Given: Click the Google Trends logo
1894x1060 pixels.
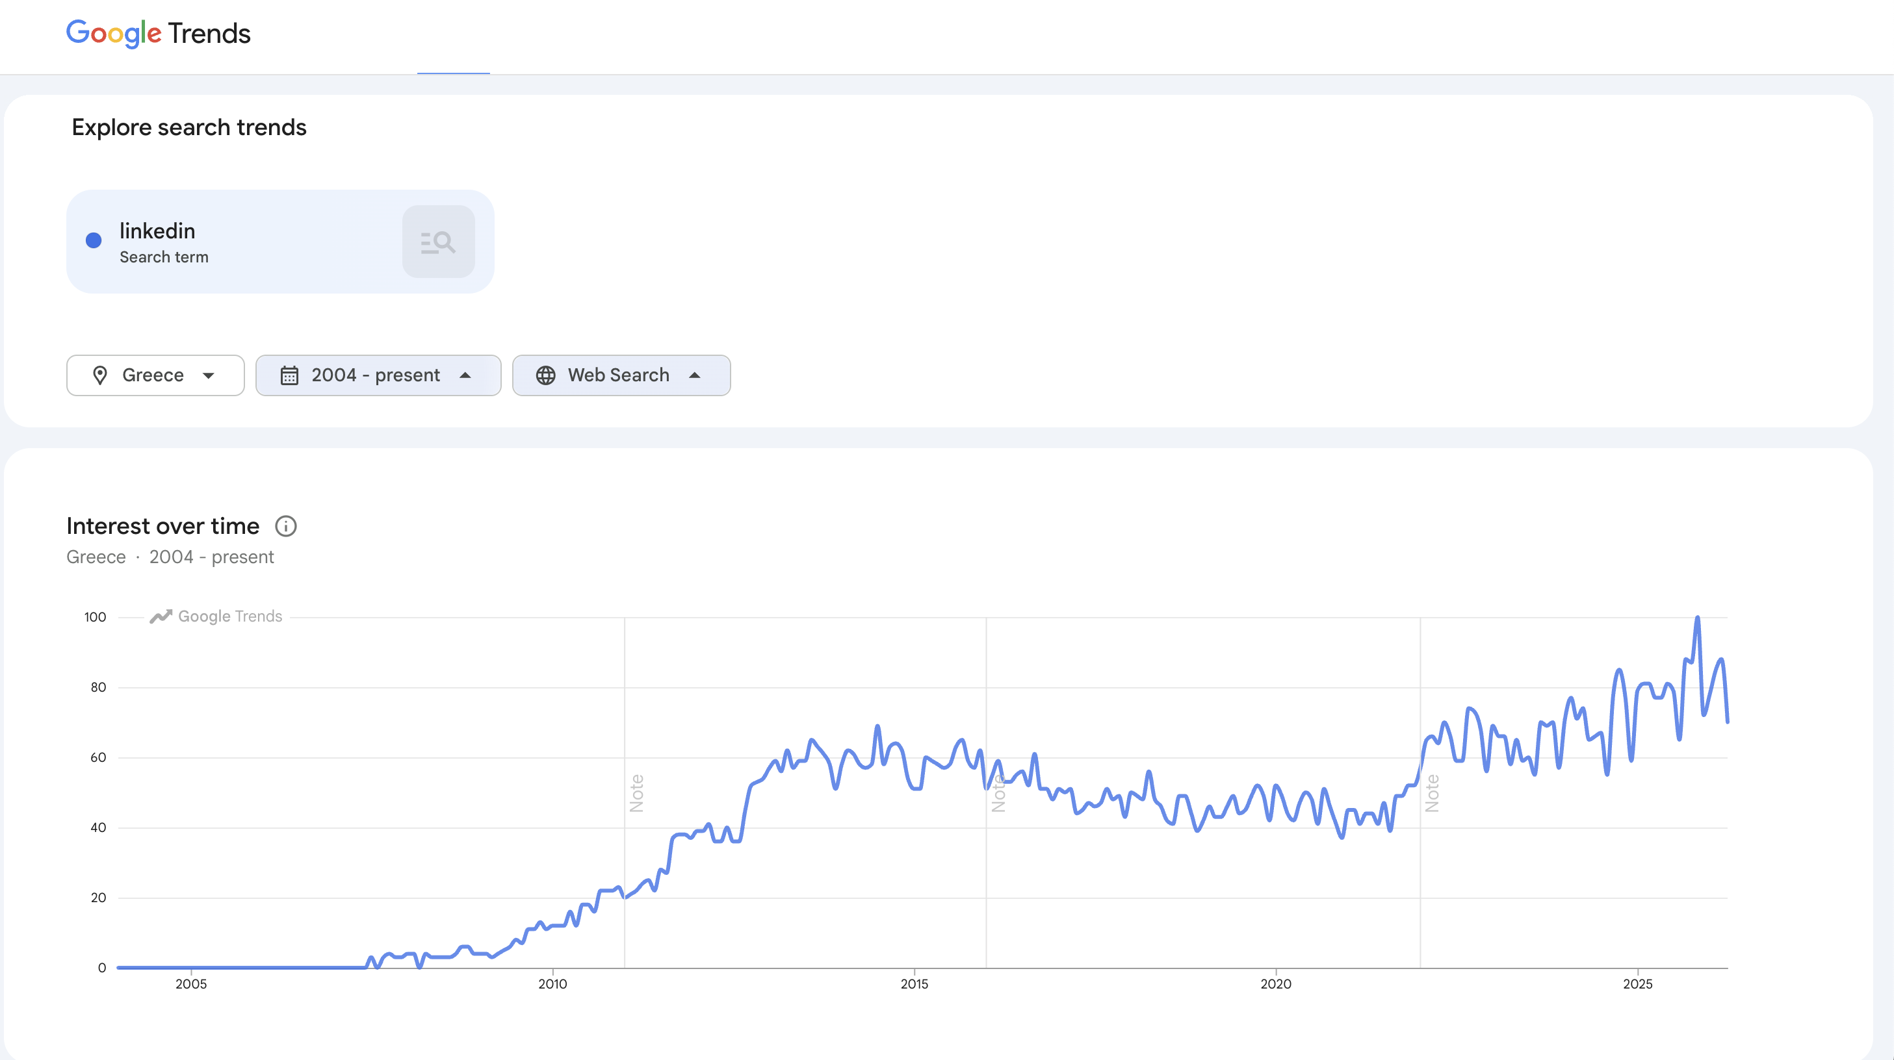Looking at the screenshot, I should 158,34.
